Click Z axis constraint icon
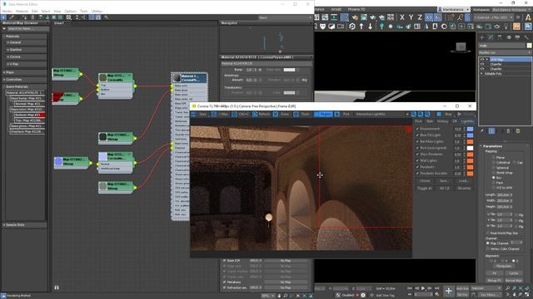 tap(420, 17)
